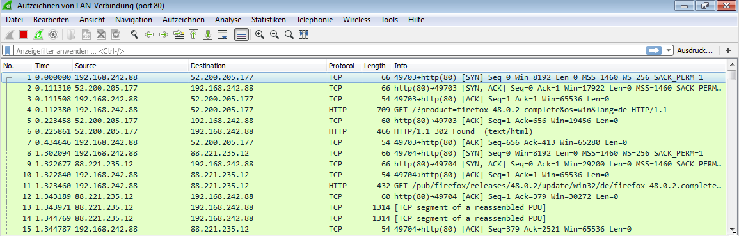
Task: Open the Wireless menu
Action: [x=357, y=20]
